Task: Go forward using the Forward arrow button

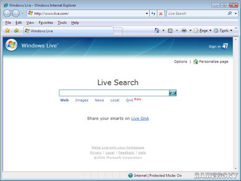Action: point(16,14)
